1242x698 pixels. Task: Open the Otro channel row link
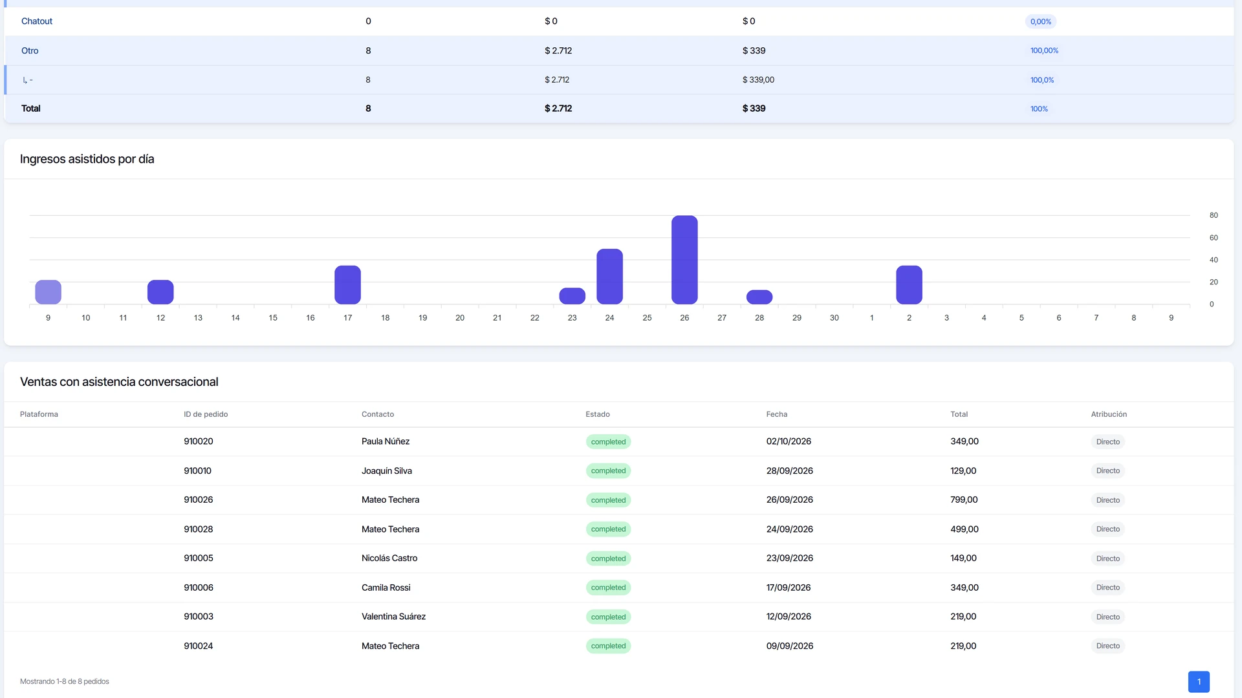click(x=30, y=50)
